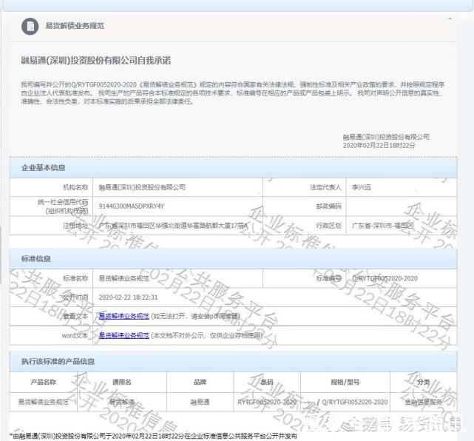Click the 产品名称 column header
This screenshot has width=474, height=441.
coord(43,382)
